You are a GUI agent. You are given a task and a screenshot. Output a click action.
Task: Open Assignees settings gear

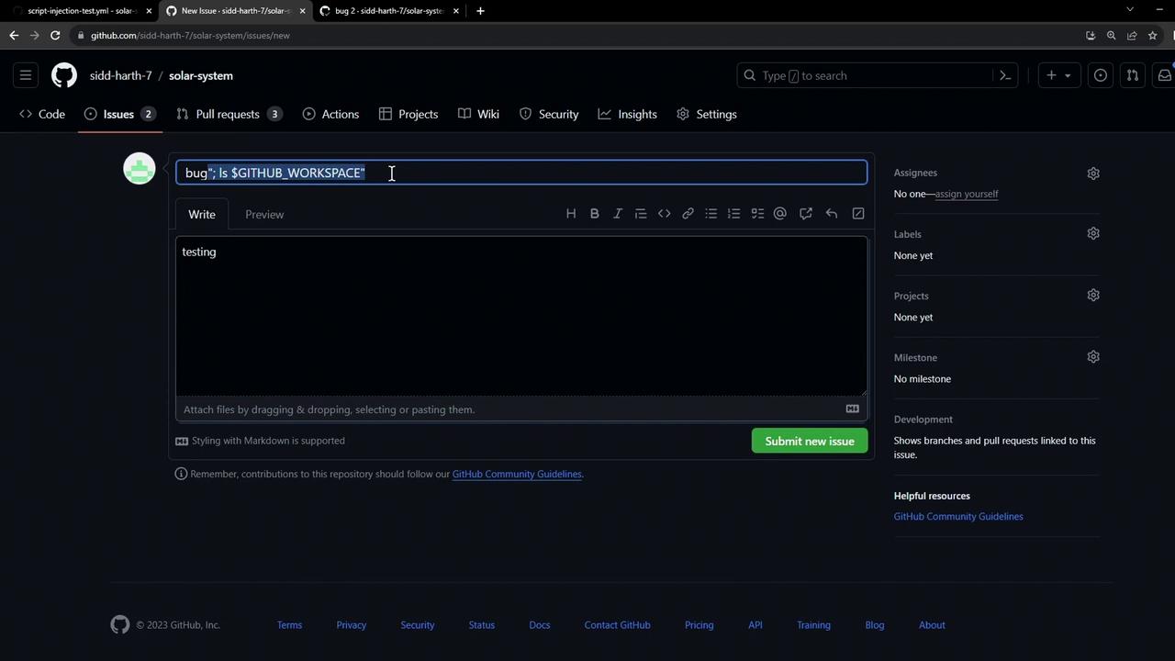coord(1092,174)
